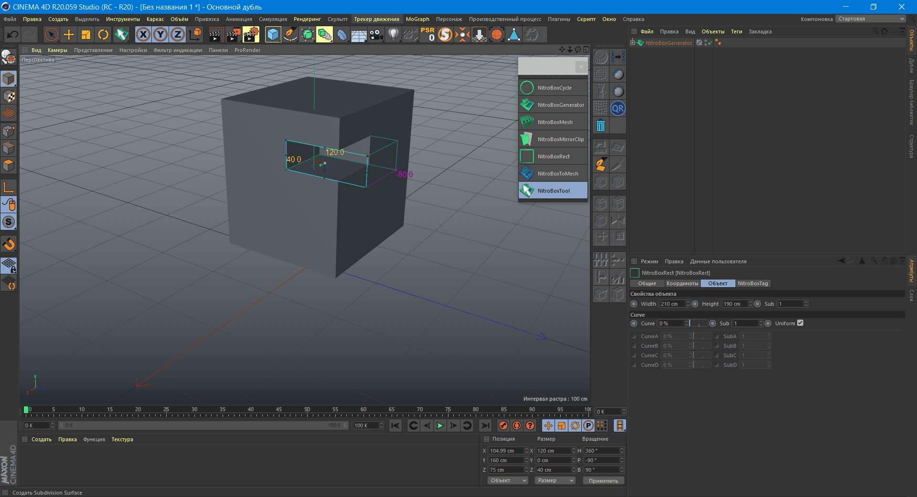Increment Width value stepper
917x497 pixels.
[688, 304]
